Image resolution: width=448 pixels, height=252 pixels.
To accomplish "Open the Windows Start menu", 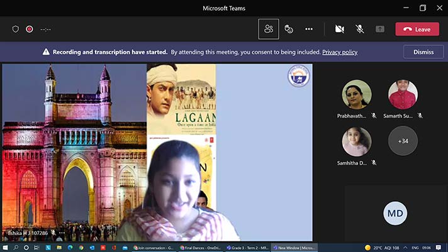I will point(6,248).
